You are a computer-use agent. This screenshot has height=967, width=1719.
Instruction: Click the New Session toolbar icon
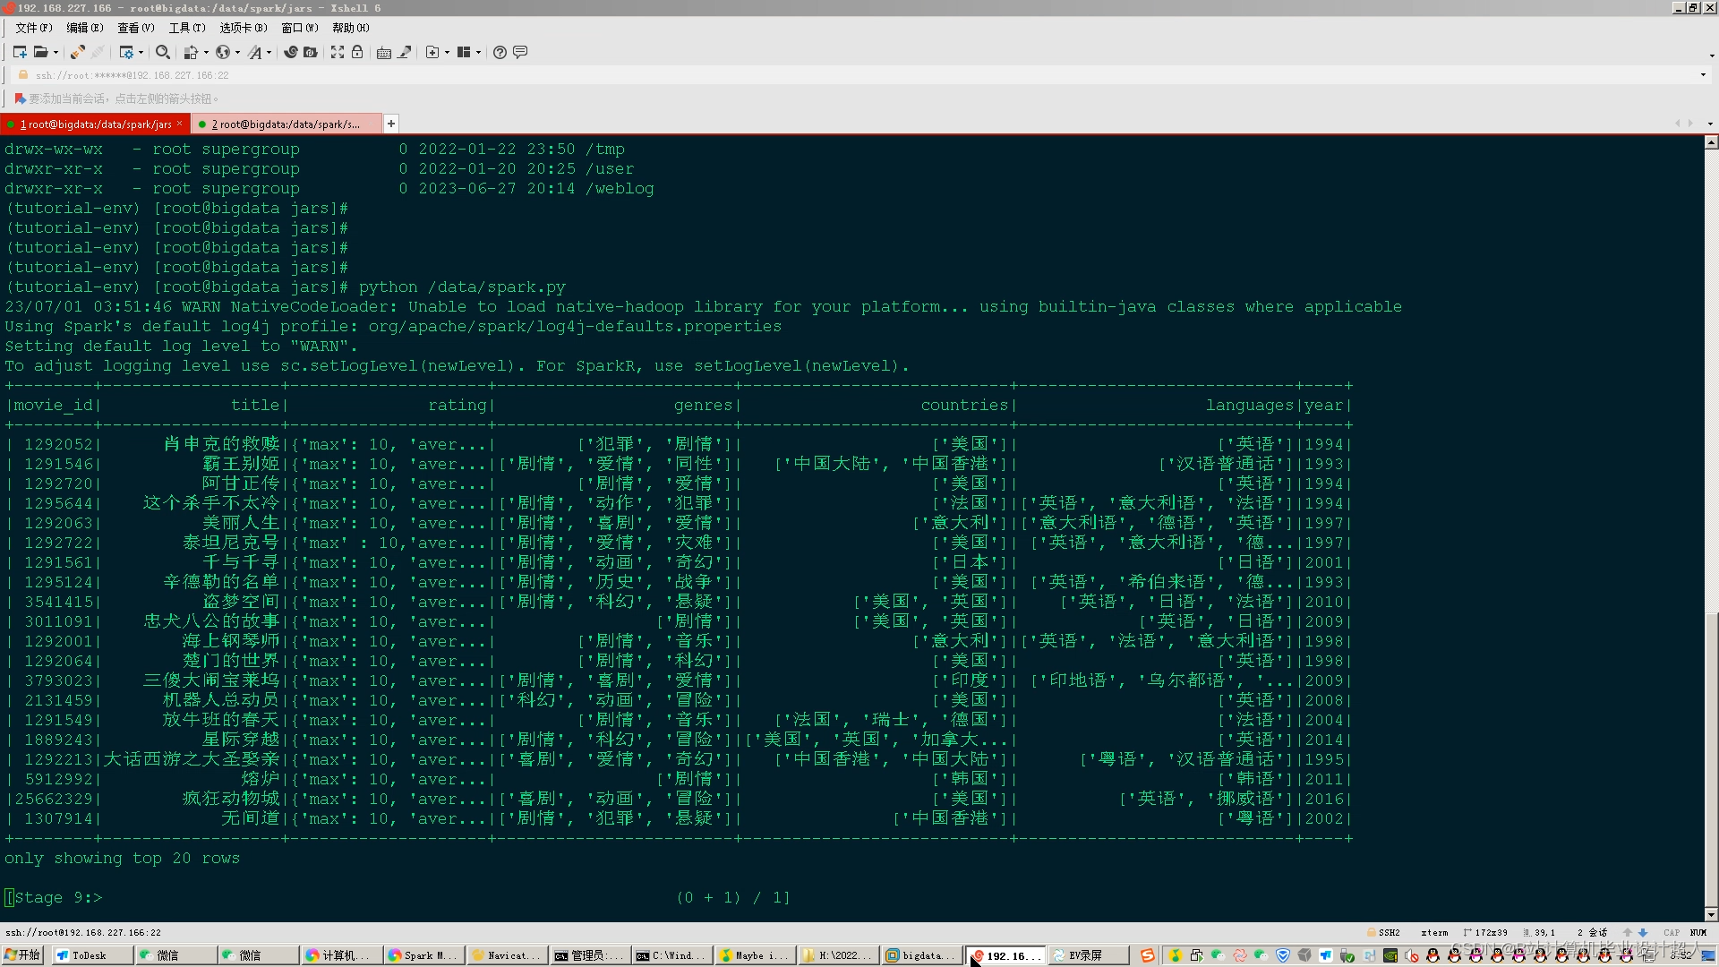click(19, 52)
